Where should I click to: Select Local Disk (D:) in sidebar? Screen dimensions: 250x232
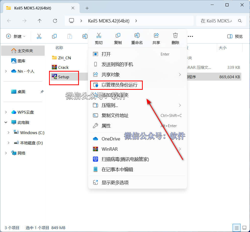(x=28, y=143)
